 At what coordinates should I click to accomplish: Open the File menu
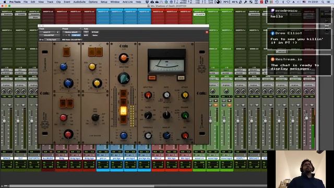coord(26,2)
